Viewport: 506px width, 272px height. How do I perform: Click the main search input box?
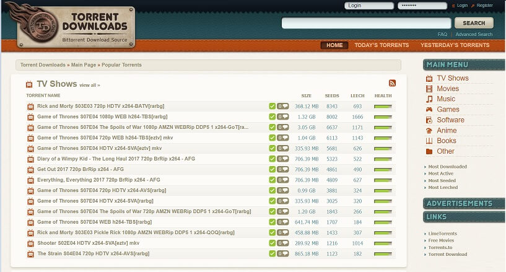coord(366,23)
